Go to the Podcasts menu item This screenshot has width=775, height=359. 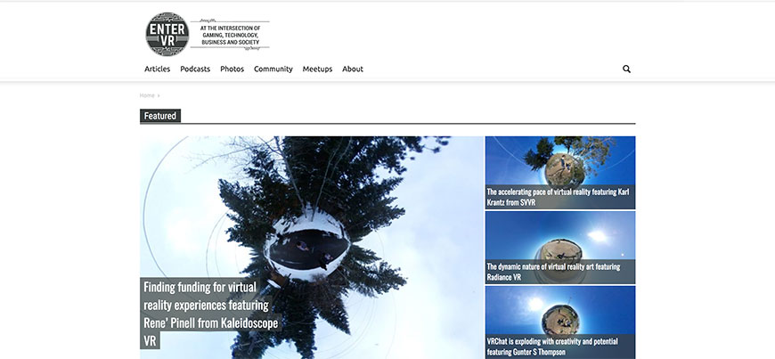[195, 69]
